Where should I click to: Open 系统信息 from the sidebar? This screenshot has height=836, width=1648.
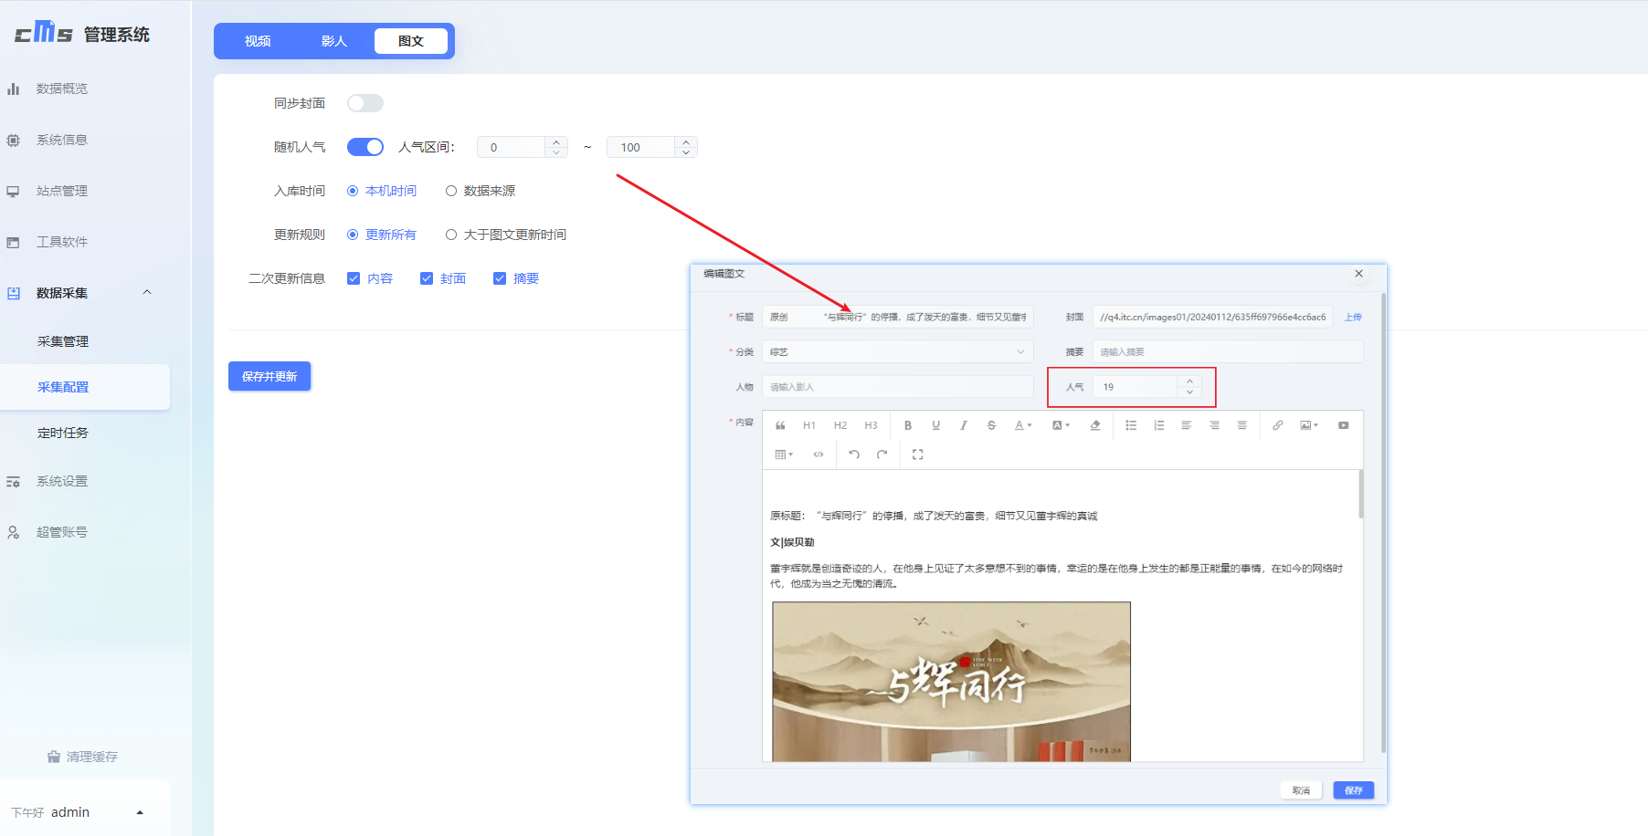point(62,140)
